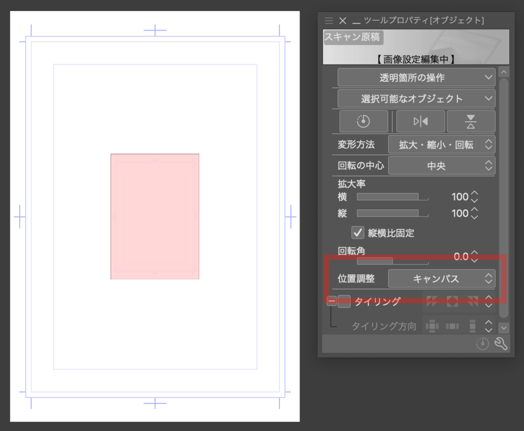
Task: Open the 回転の中心 dropdown
Action: tap(442, 166)
